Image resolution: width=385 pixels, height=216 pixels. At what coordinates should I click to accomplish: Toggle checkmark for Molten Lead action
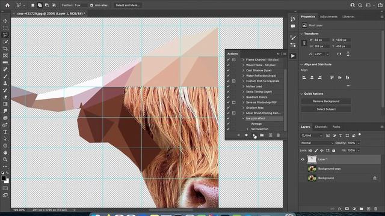(x=228, y=86)
